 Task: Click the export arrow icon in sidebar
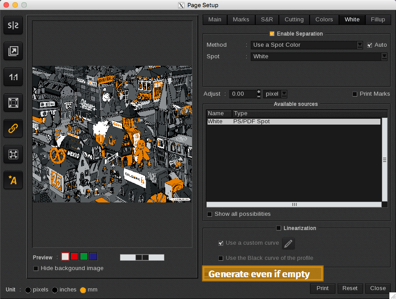pyautogui.click(x=13, y=52)
